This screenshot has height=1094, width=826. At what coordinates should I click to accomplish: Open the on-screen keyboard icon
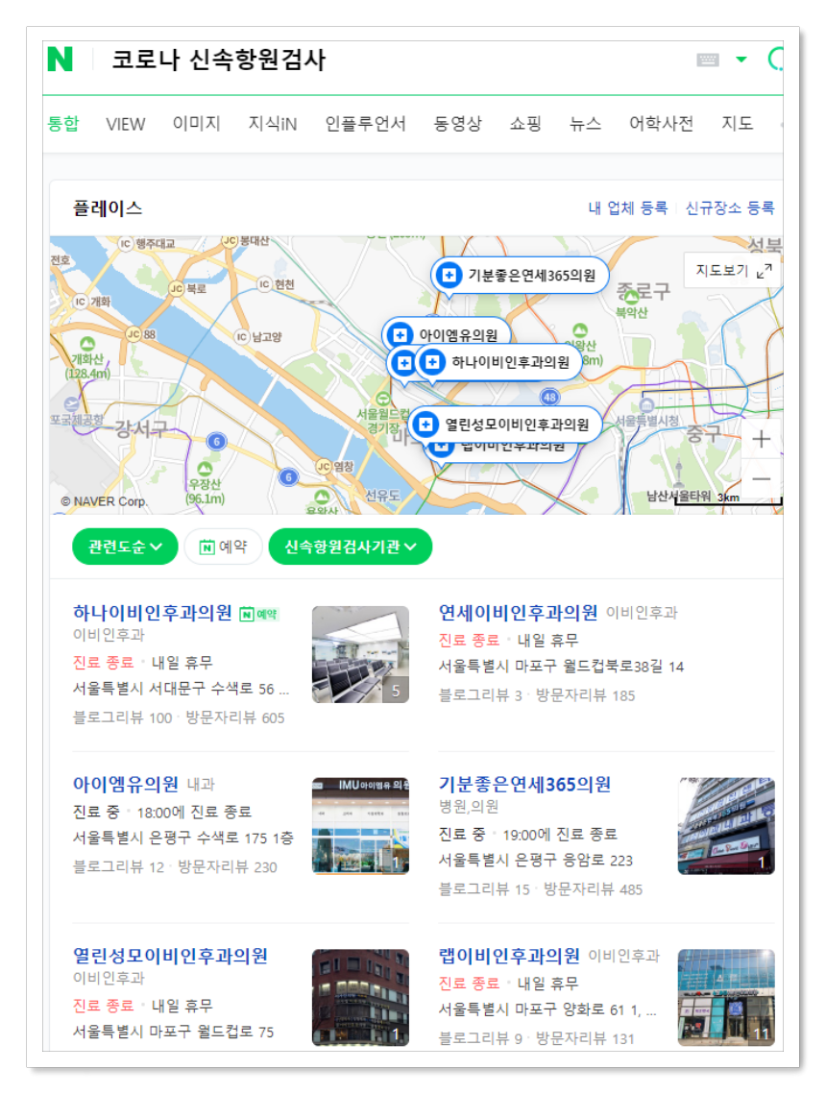pyautogui.click(x=708, y=60)
